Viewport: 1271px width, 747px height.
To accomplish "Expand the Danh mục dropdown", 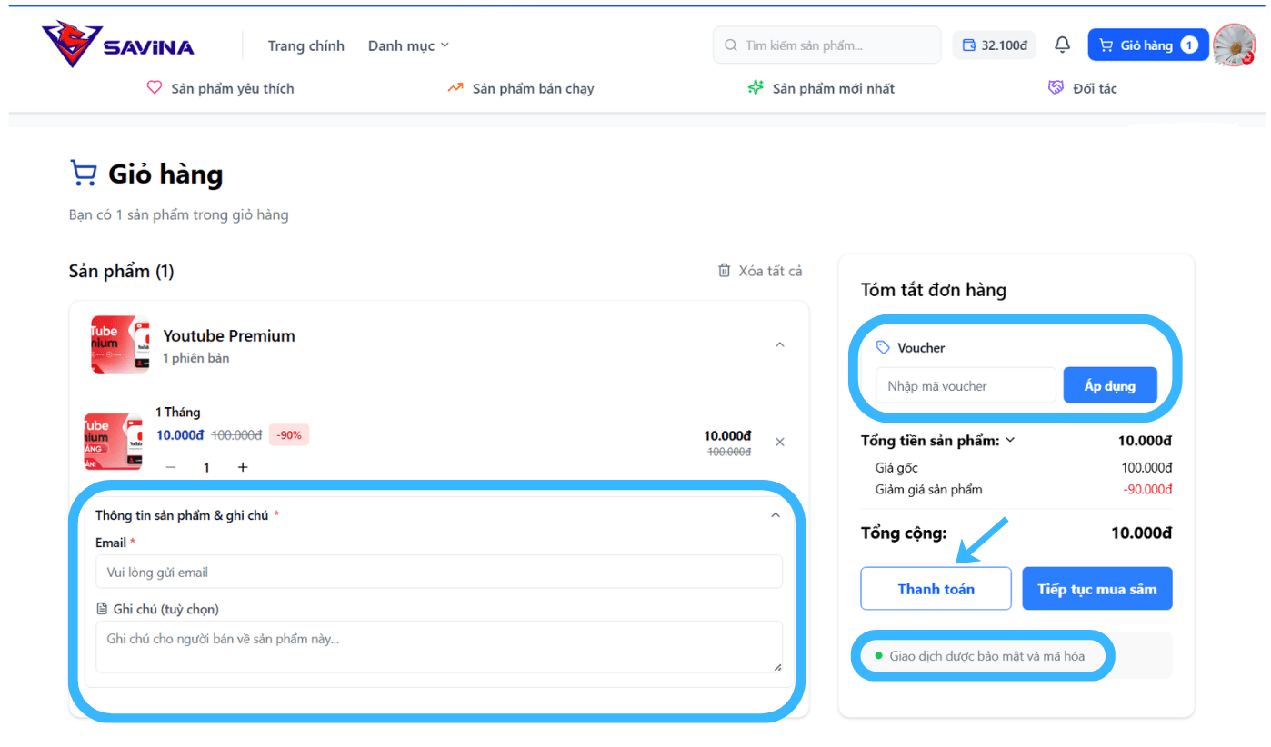I will (x=409, y=45).
